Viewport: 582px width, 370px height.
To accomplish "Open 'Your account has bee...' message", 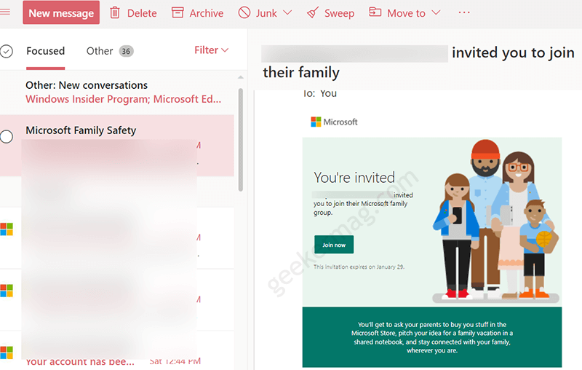I will pyautogui.click(x=80, y=361).
